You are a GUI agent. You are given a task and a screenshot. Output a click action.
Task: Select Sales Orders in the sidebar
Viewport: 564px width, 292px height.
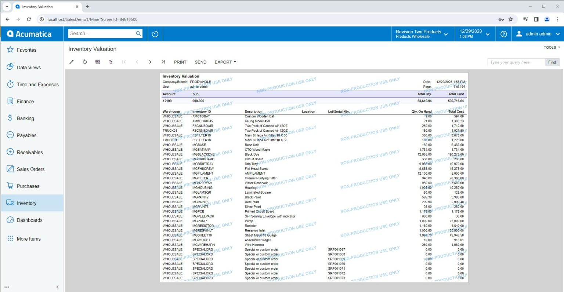[x=30, y=169]
